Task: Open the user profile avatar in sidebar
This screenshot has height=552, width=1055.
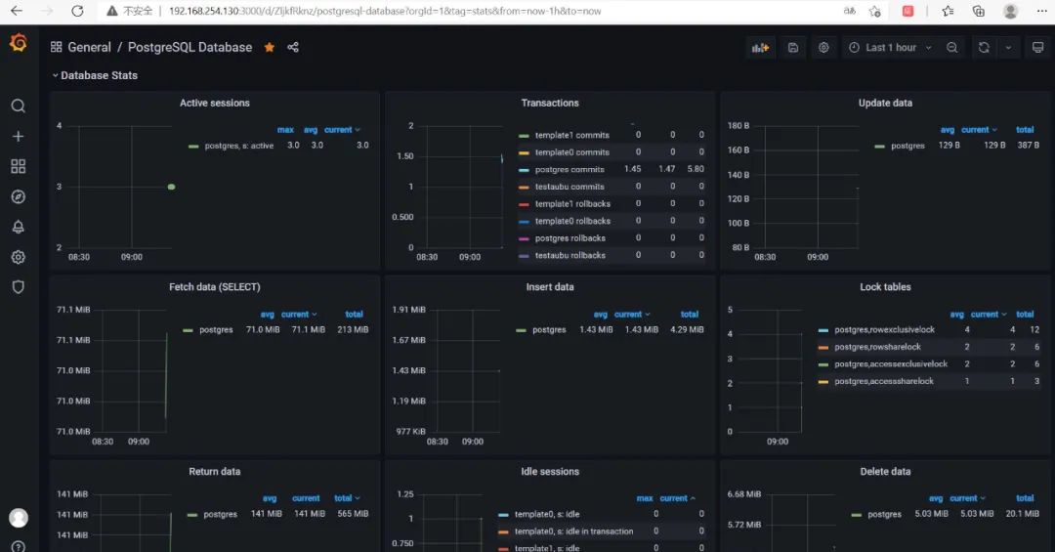Action: [19, 518]
